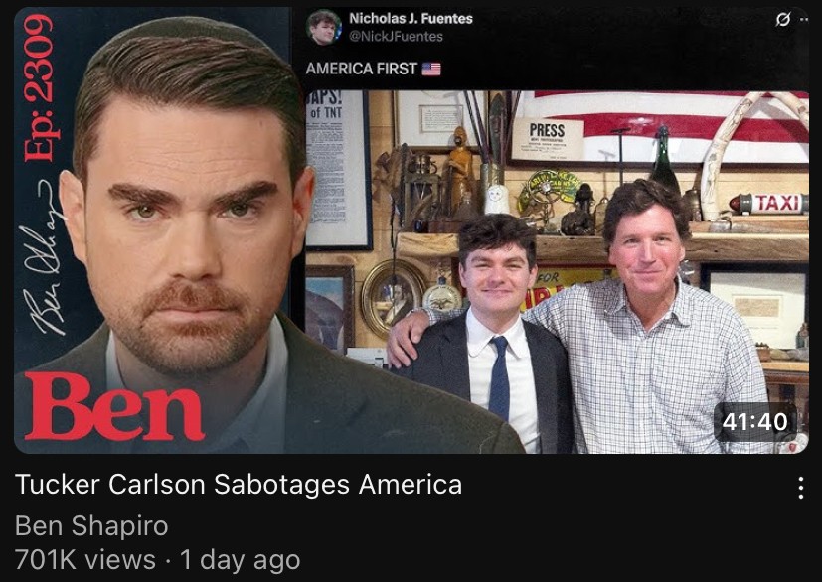Click the red "Ben" logo on thumbnail
822x582 pixels.
113,407
